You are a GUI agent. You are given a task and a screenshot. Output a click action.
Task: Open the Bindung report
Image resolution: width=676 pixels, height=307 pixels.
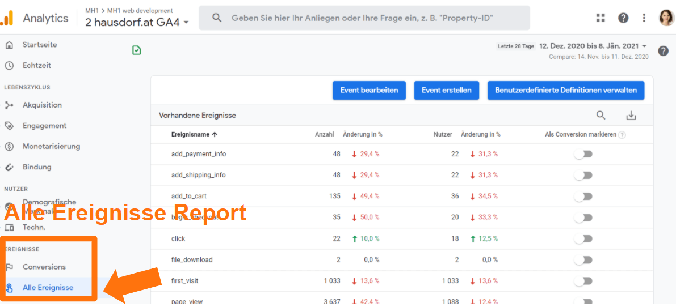click(x=37, y=167)
